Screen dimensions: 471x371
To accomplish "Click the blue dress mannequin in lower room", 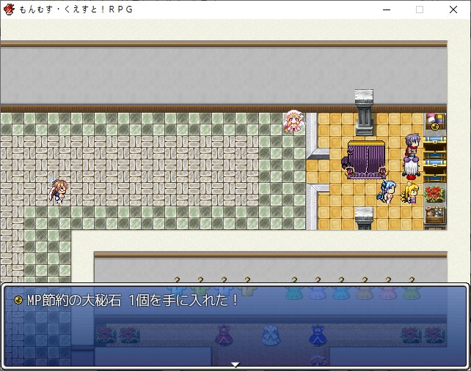I will (x=318, y=334).
